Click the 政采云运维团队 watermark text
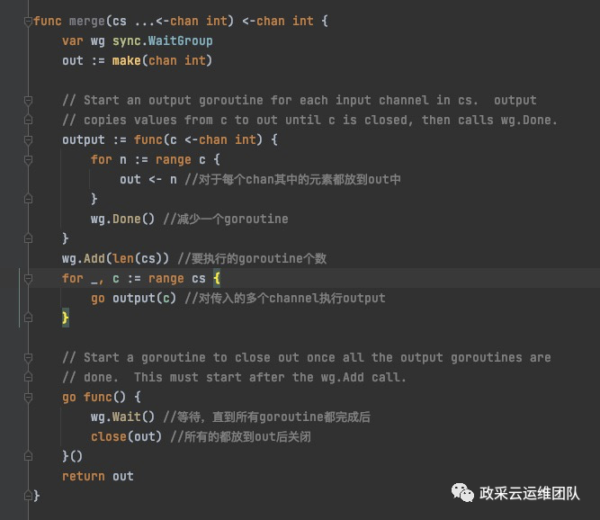 [x=529, y=494]
